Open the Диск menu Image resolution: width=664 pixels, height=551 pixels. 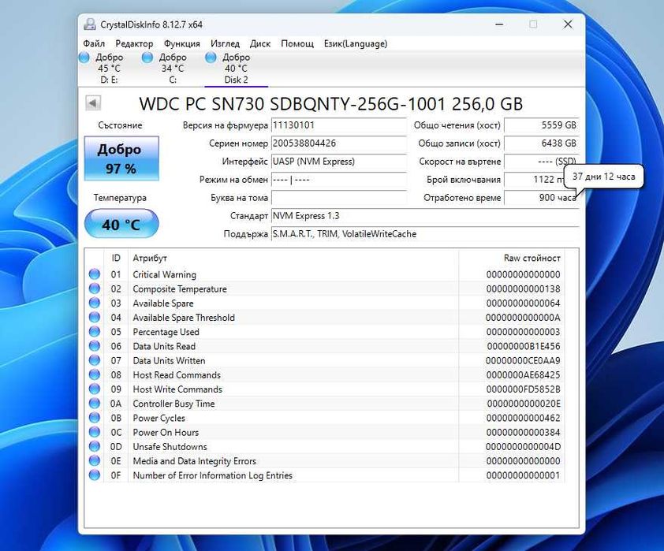(x=260, y=43)
